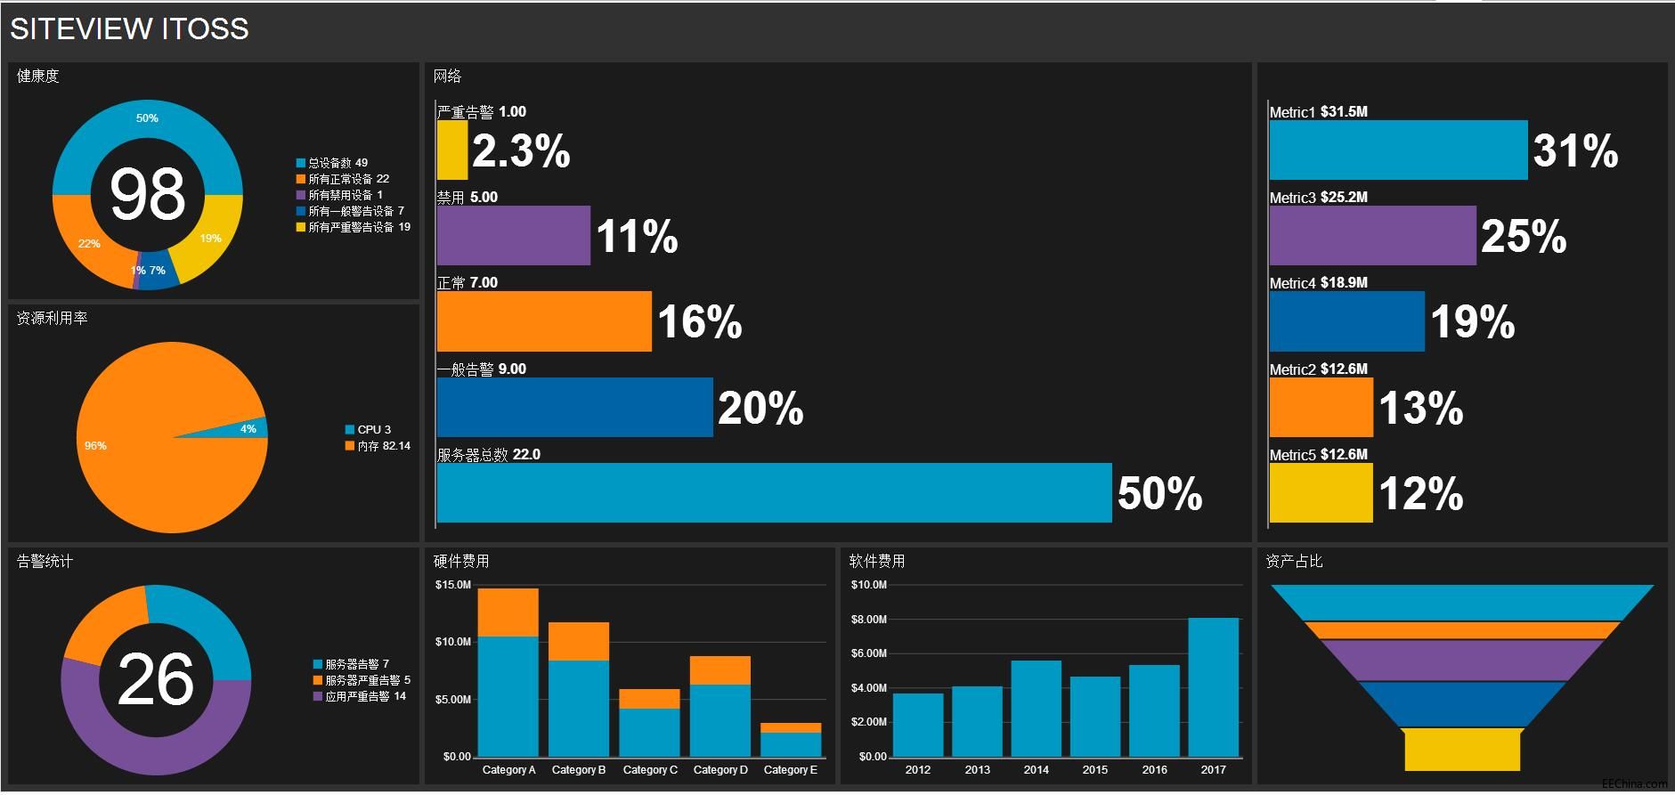Click the Metric1 $31.5M bar
The image size is (1675, 795).
click(x=1398, y=150)
